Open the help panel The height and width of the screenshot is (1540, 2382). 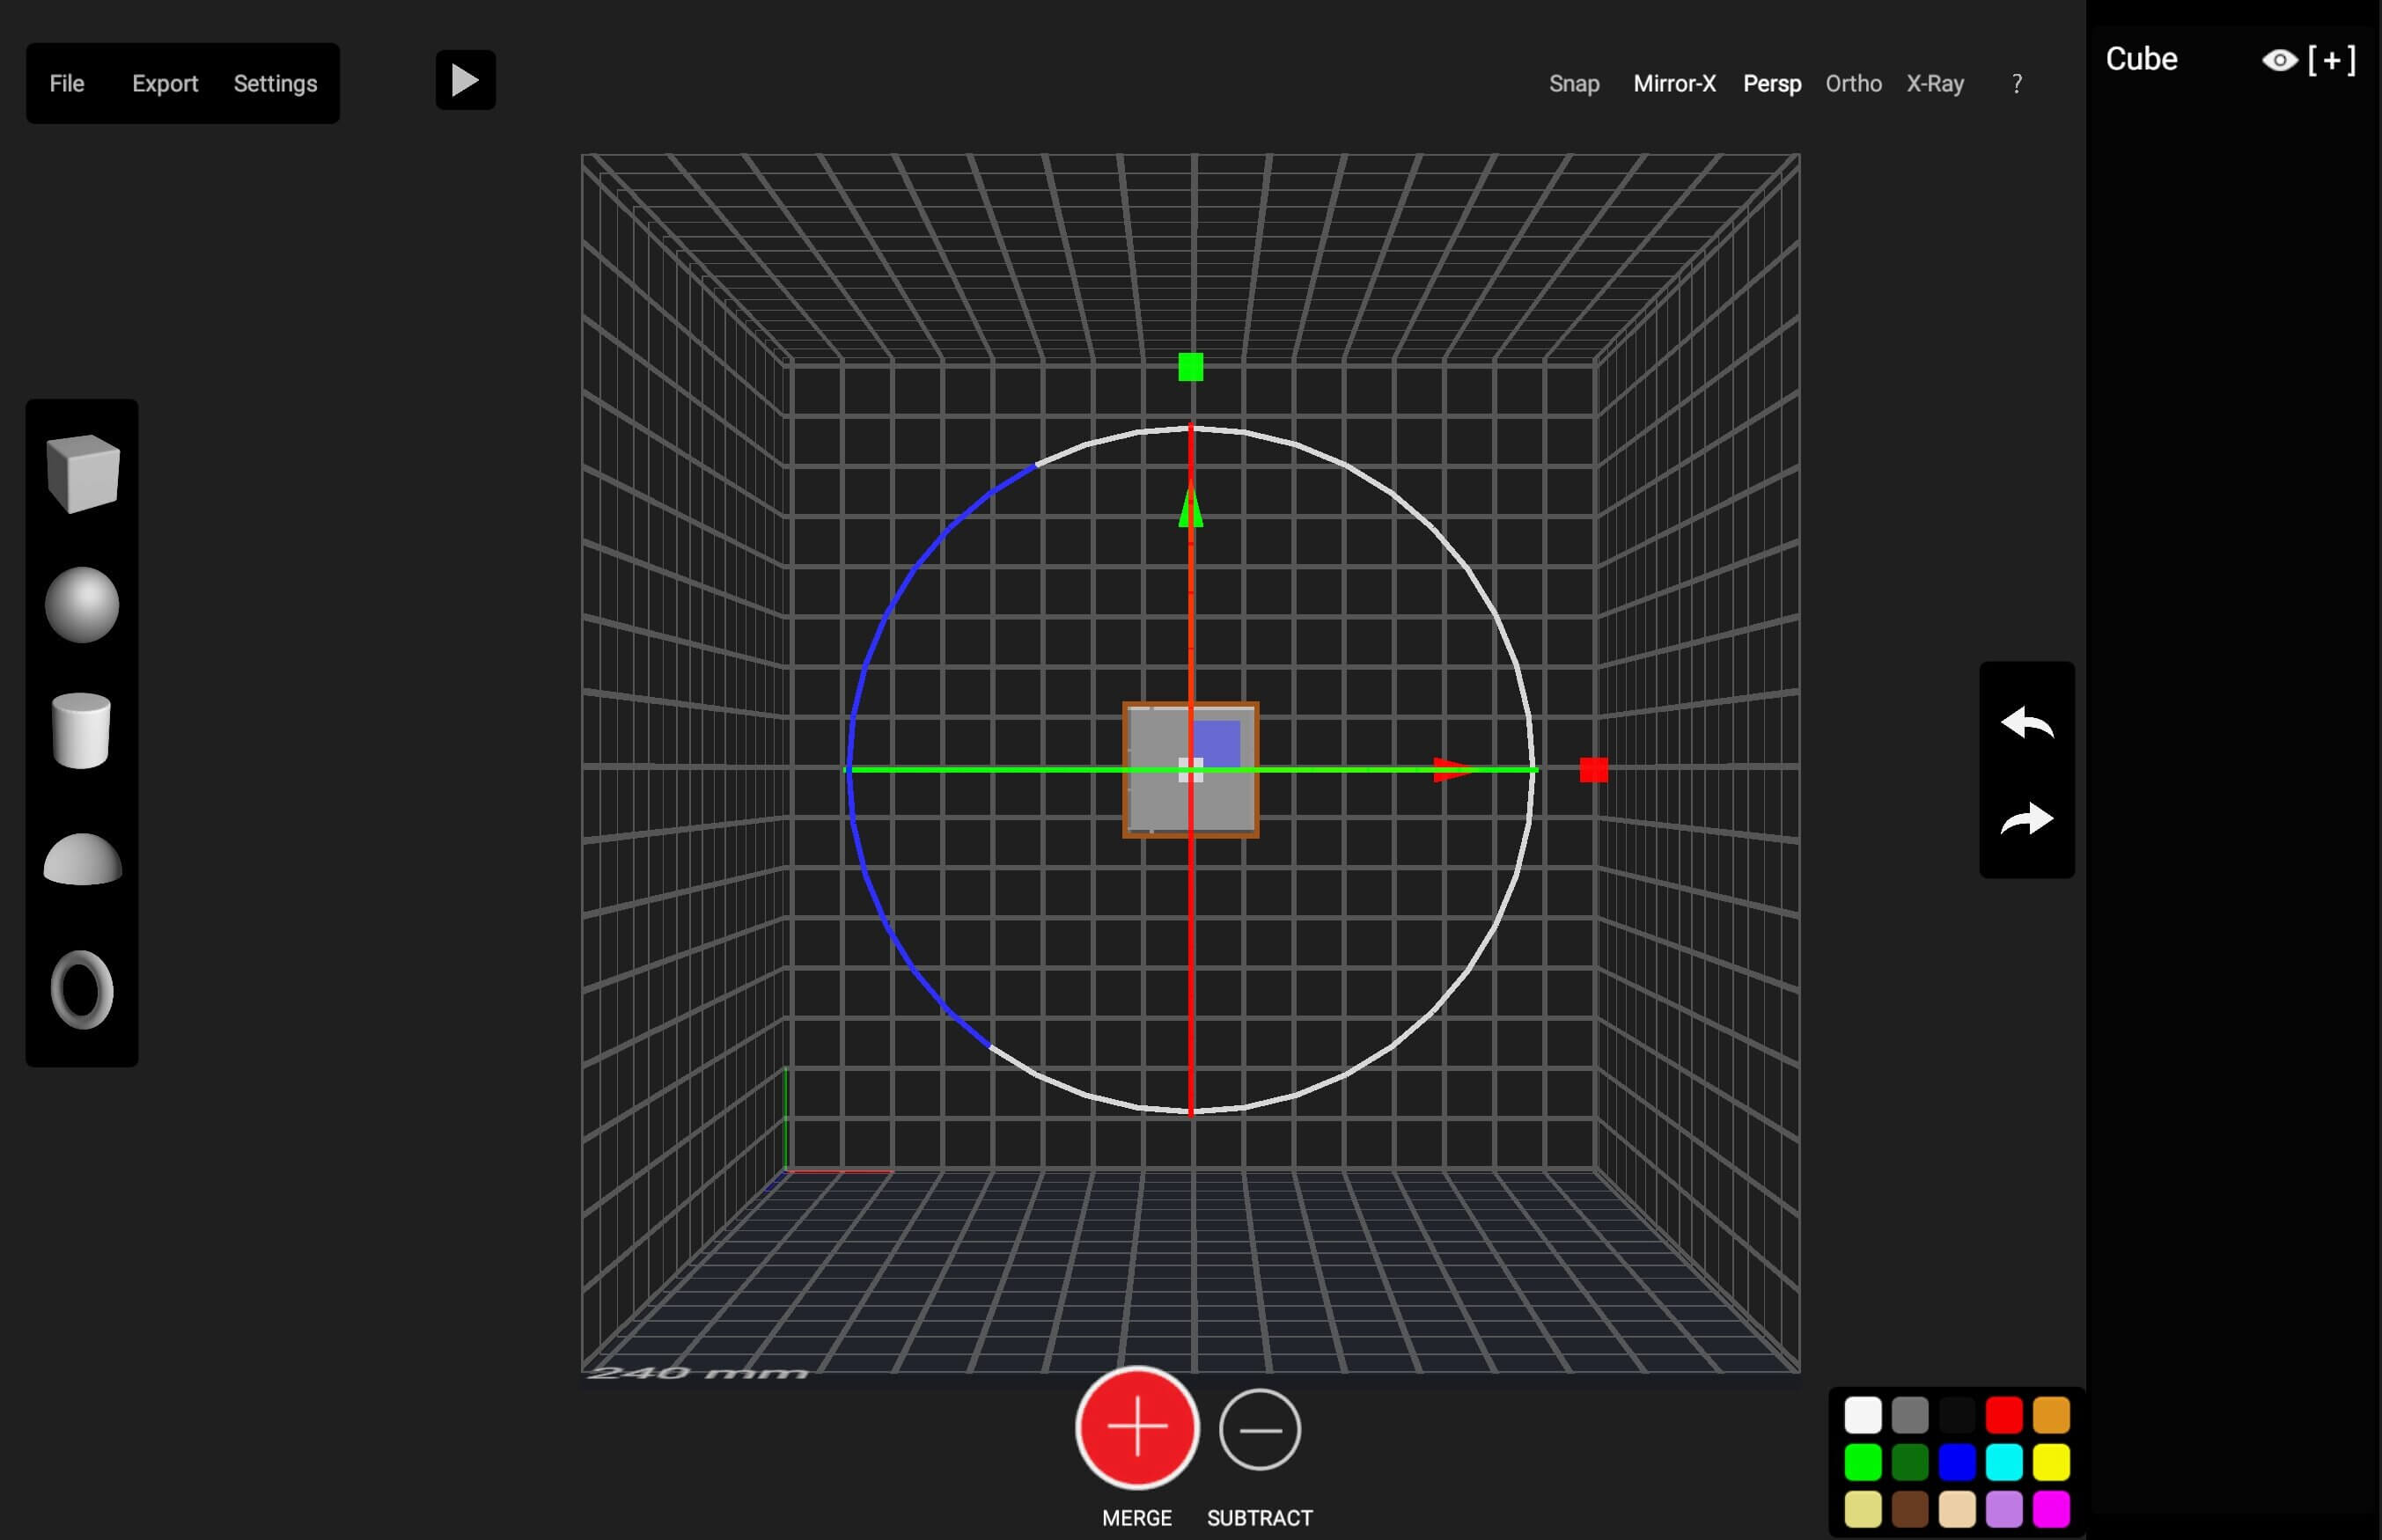tap(2016, 83)
